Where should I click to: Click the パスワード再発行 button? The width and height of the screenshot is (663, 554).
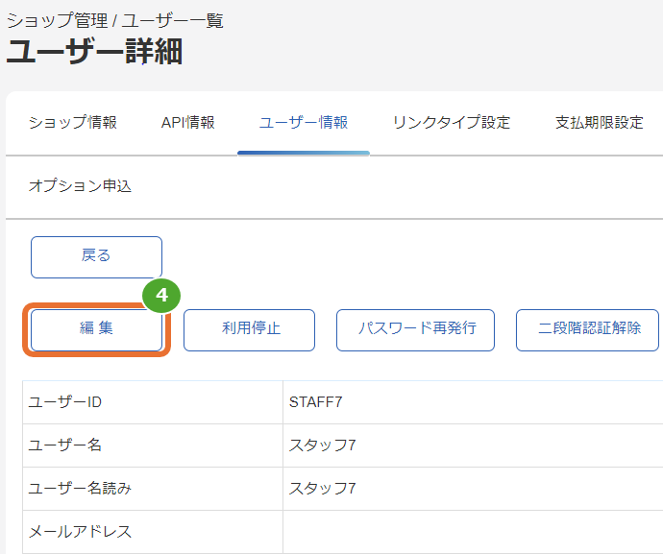click(415, 329)
